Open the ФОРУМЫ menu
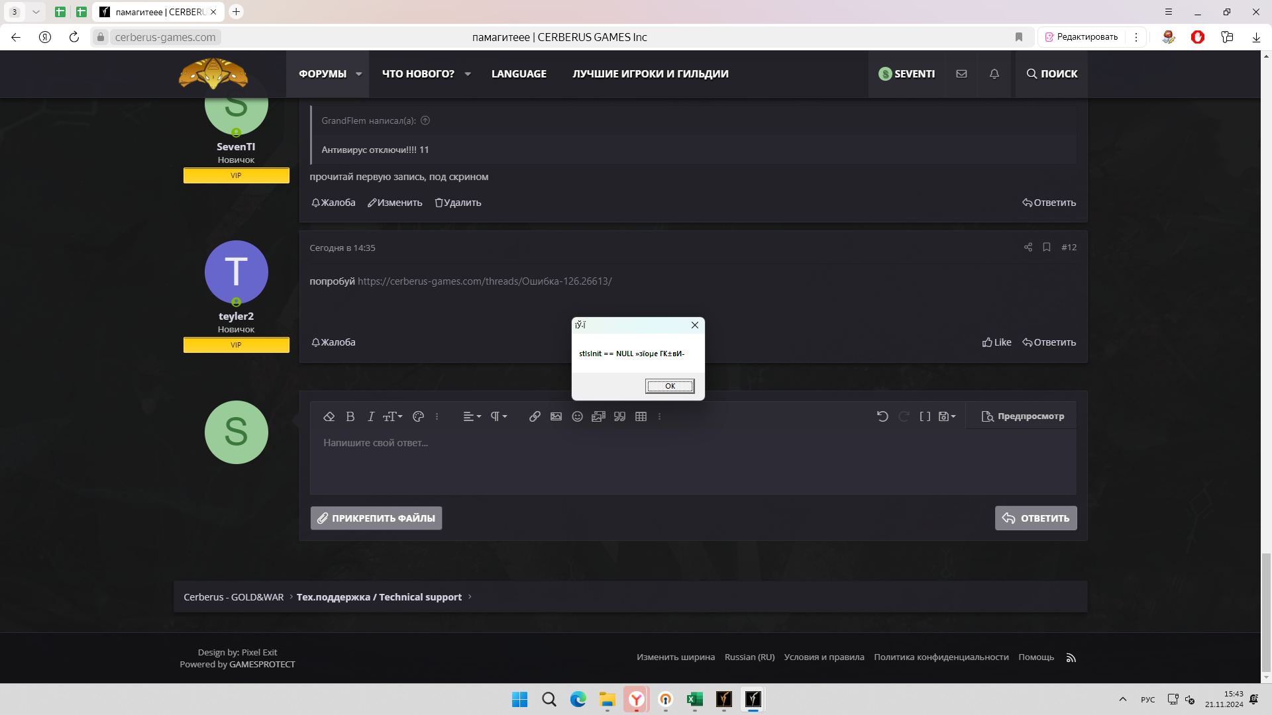The width and height of the screenshot is (1272, 715). pos(323,74)
